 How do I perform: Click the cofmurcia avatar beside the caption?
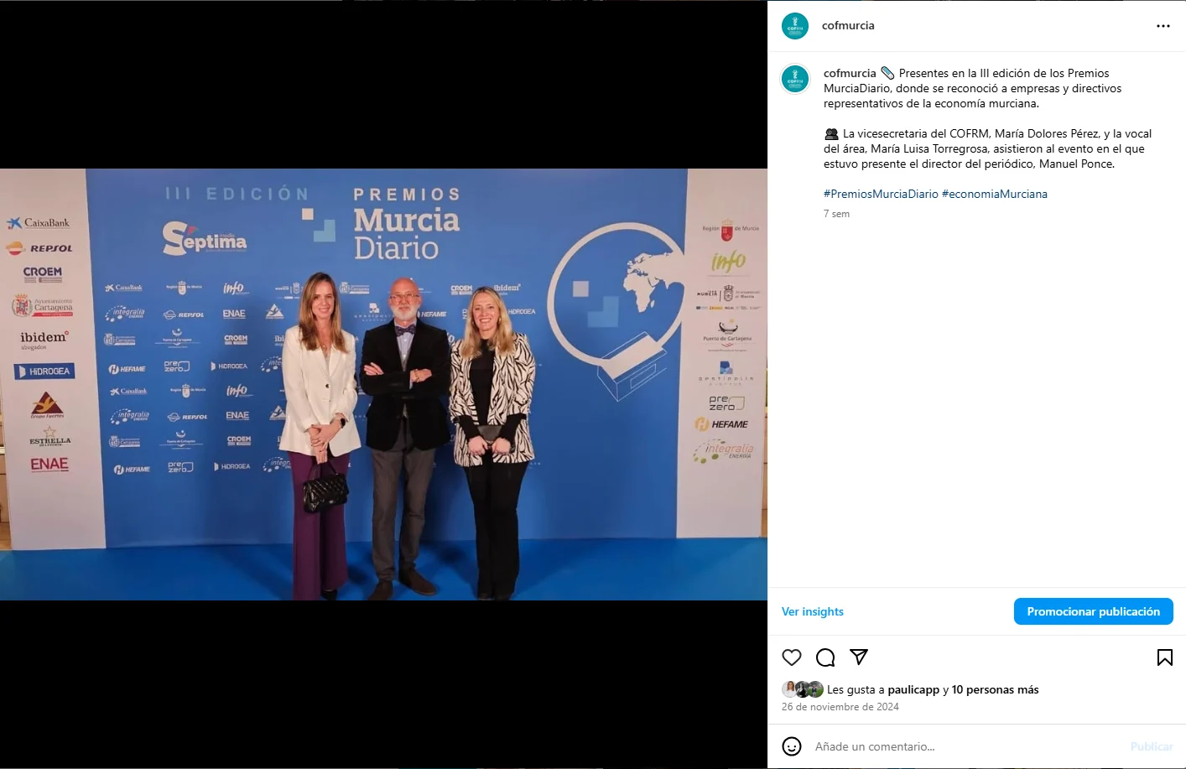(795, 79)
